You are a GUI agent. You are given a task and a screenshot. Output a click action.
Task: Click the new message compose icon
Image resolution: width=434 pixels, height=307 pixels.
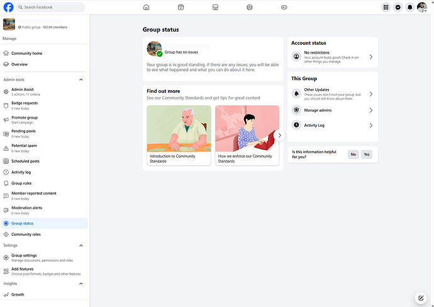pos(421,298)
